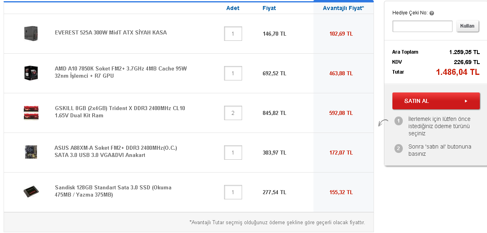Screen dimensions: 487x233
Task: Click the quantity box for AMD A10 processor
Action: 233,73
